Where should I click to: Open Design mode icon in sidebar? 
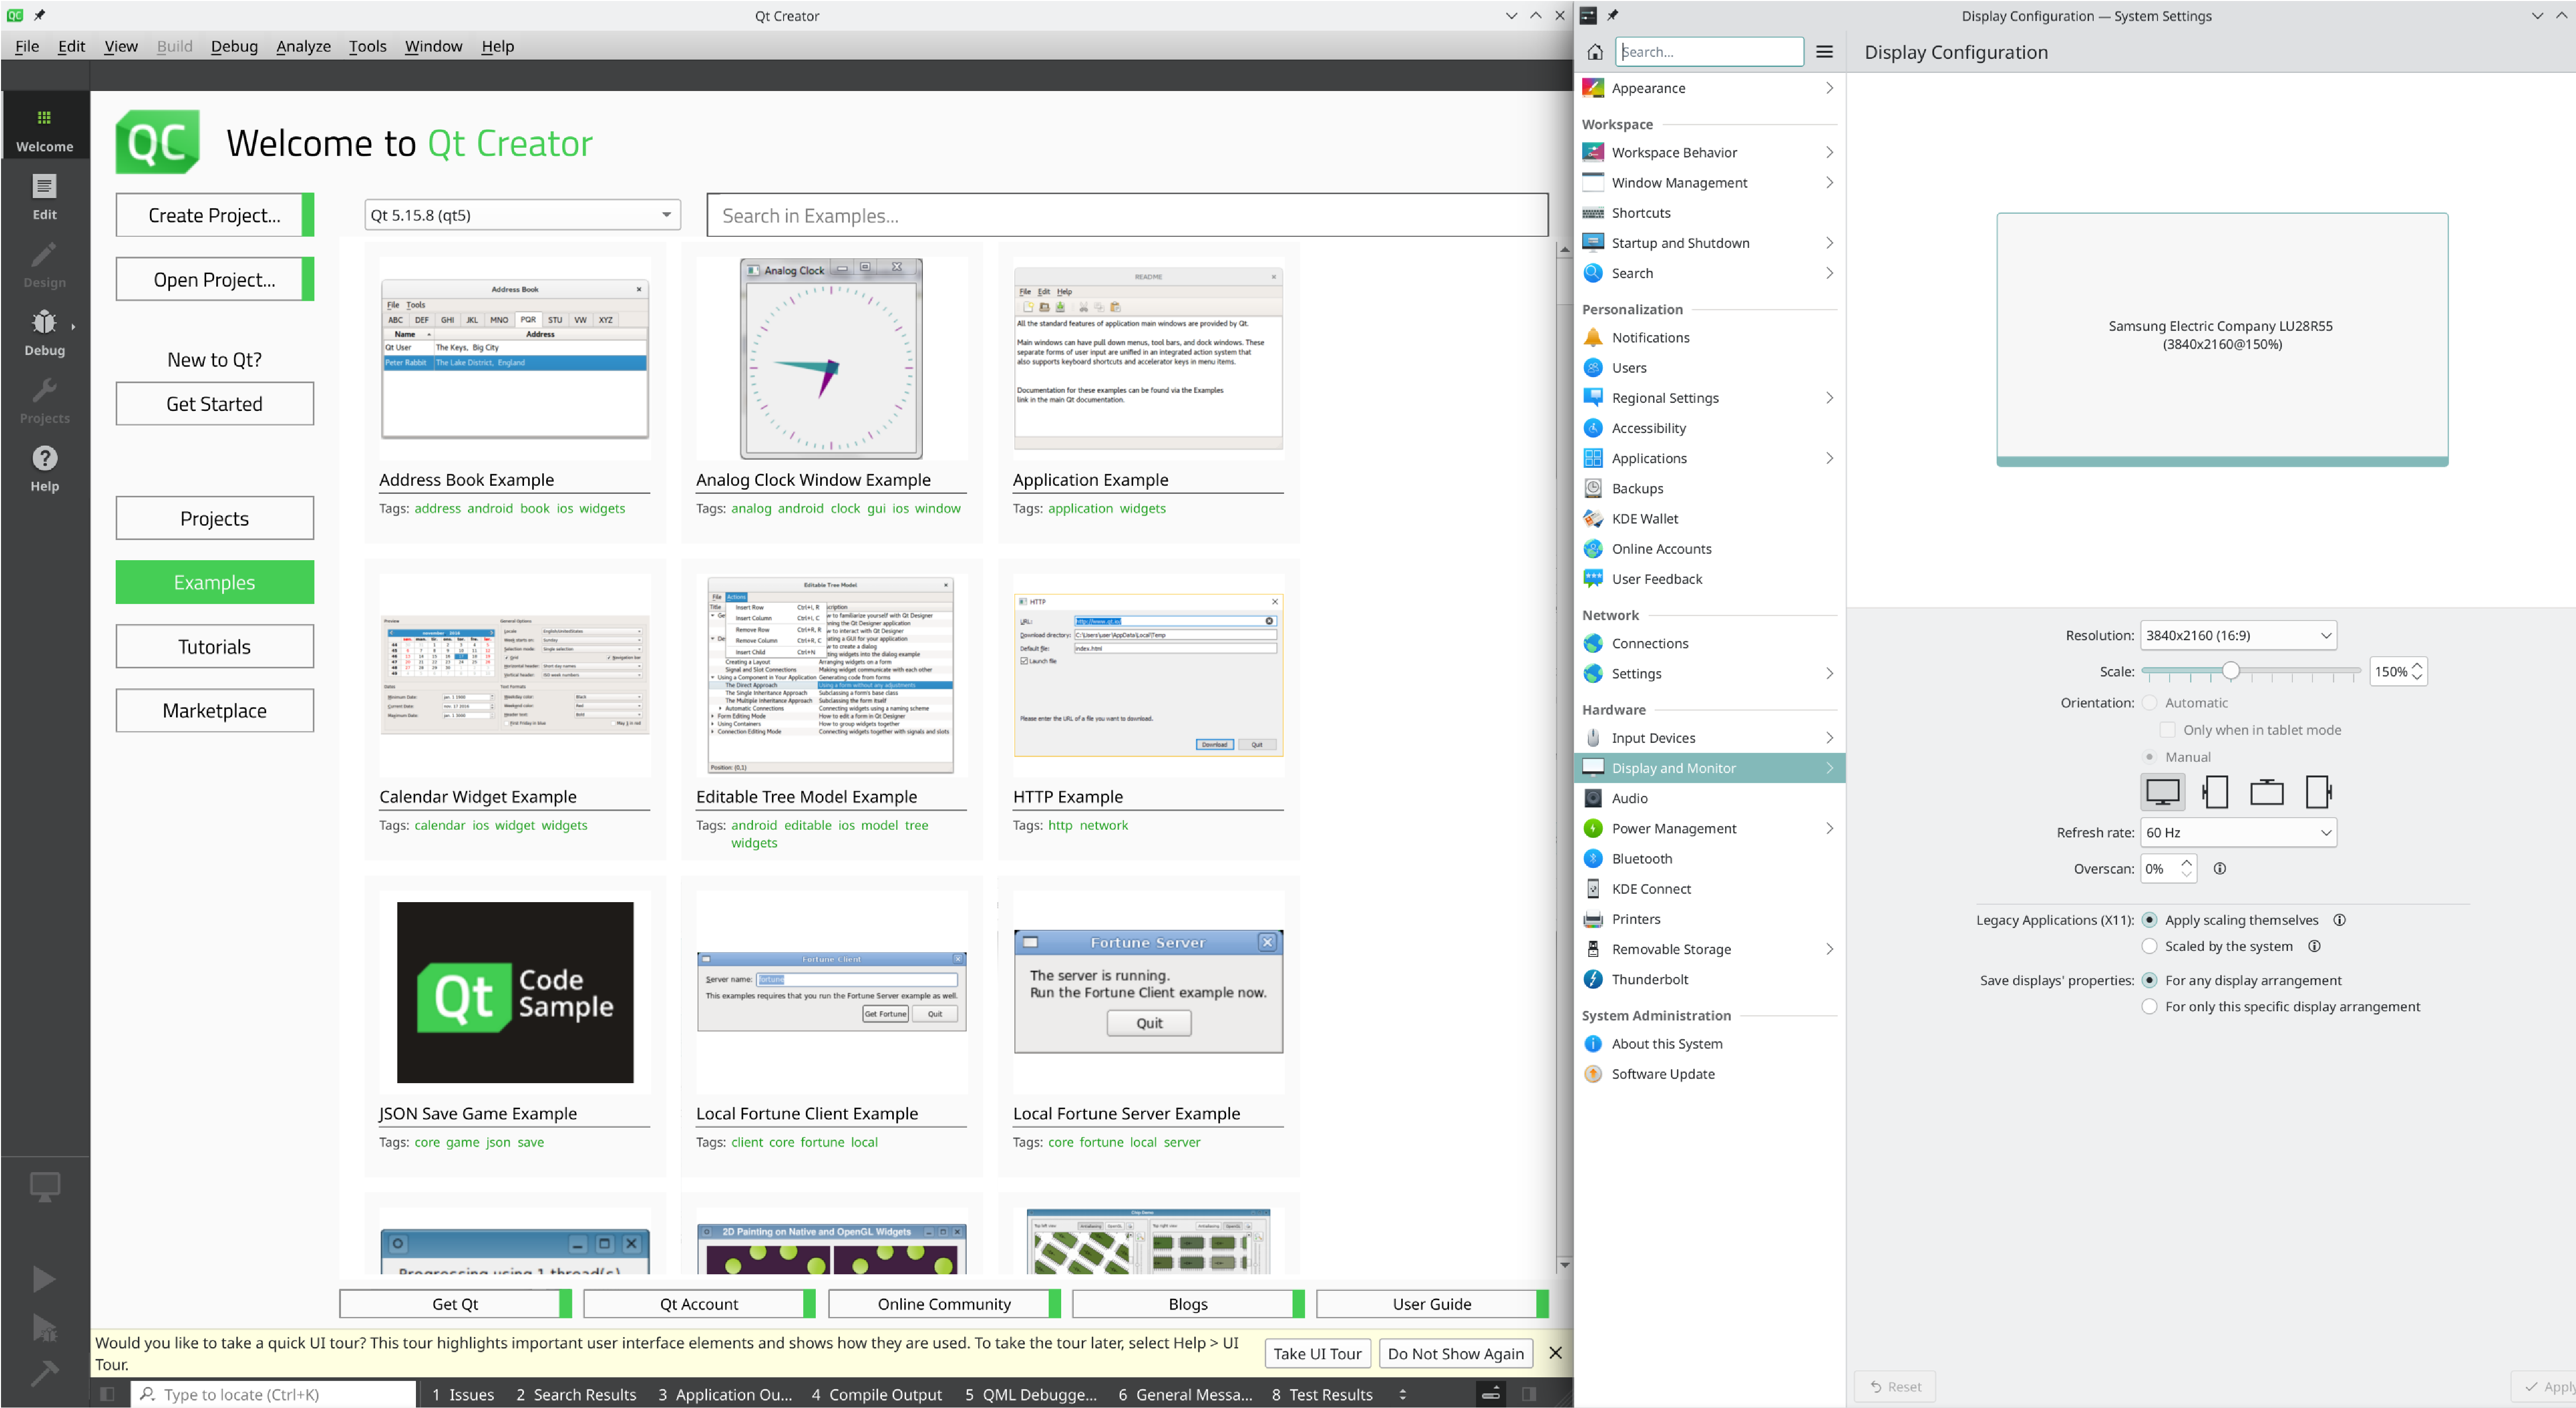coord(44,264)
